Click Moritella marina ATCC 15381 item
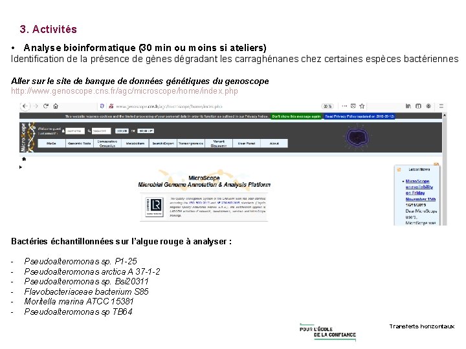 [x=79, y=302]
